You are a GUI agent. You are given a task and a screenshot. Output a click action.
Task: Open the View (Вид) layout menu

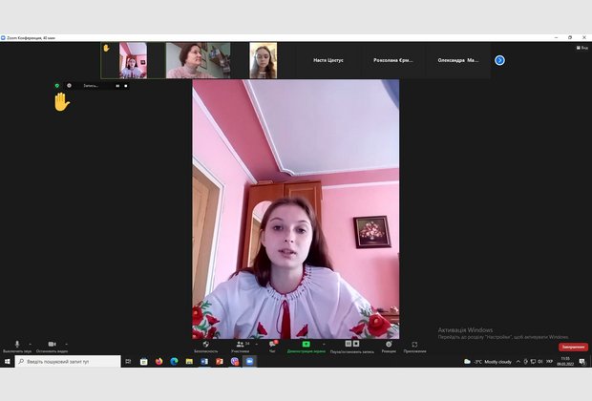(581, 46)
